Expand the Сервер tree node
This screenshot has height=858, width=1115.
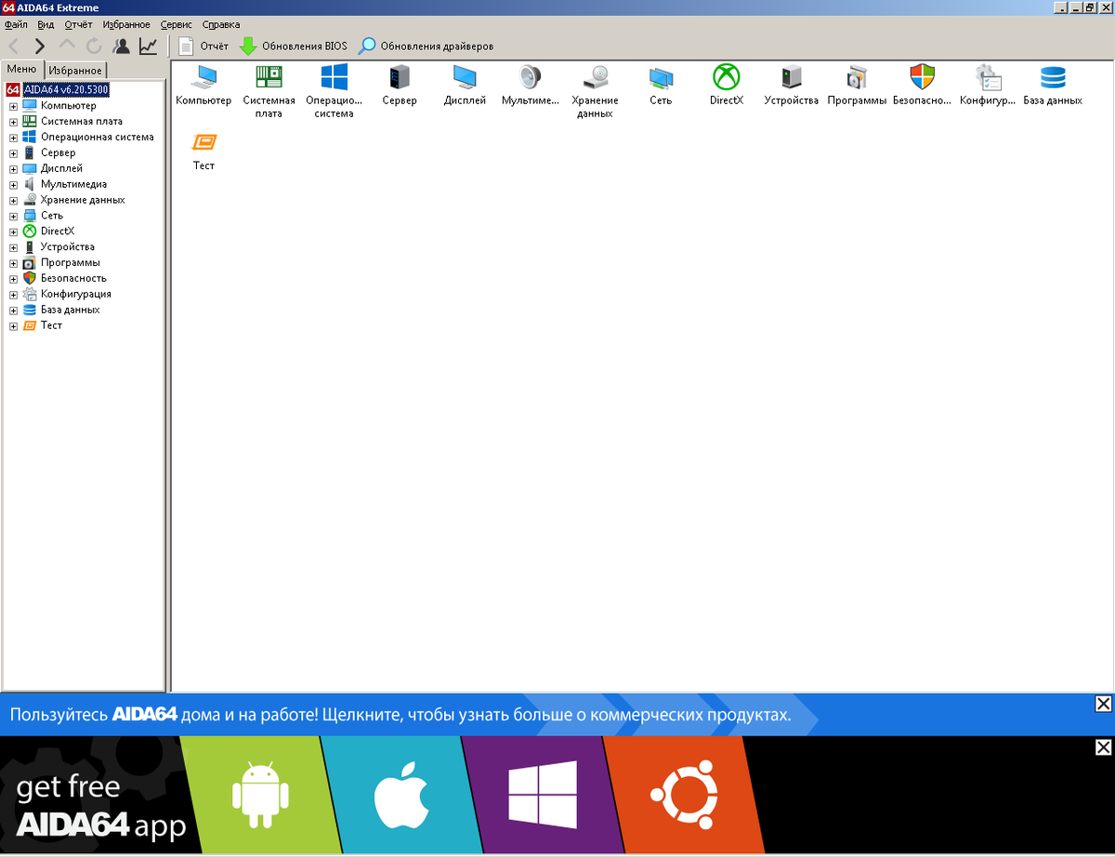point(13,153)
